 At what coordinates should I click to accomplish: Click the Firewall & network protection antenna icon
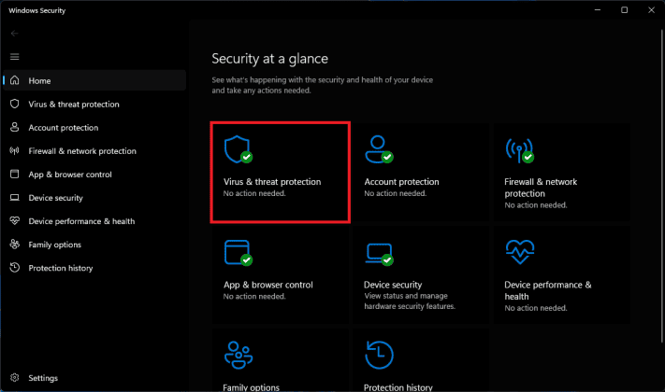click(517, 149)
